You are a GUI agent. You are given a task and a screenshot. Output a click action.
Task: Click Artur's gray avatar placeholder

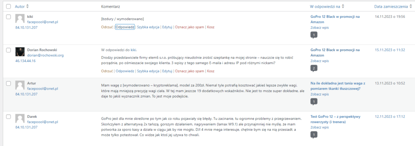pyautogui.click(x=20, y=86)
